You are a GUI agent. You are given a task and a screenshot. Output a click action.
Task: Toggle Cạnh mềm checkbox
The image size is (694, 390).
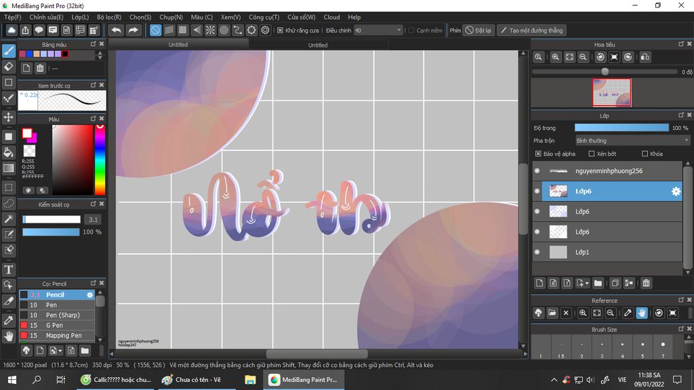click(411, 30)
